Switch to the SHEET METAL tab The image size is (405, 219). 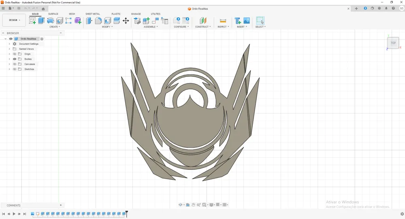(x=93, y=14)
